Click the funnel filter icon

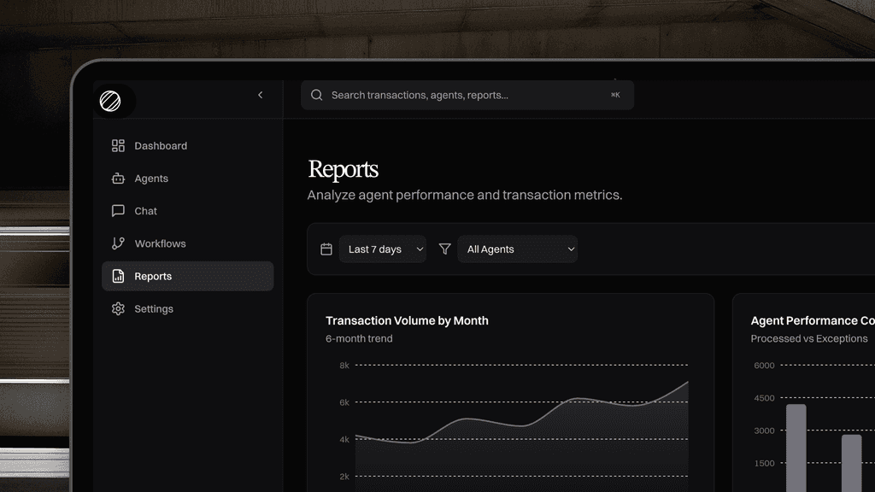(x=444, y=249)
